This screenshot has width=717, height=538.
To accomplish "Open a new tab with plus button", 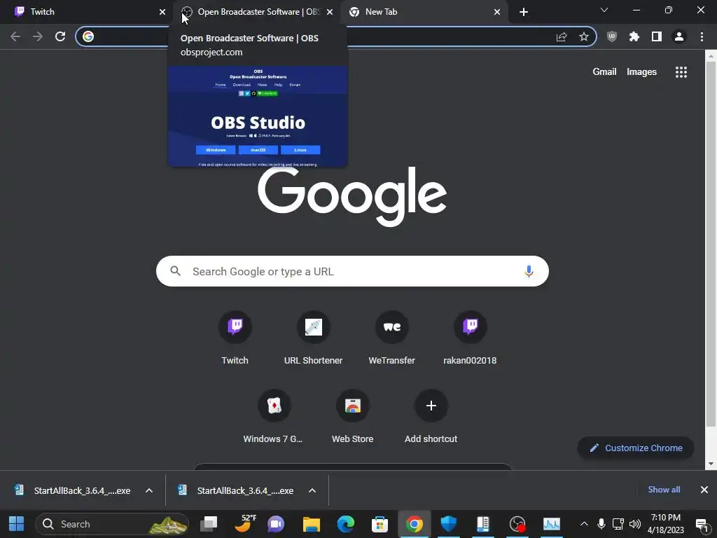I will pos(524,12).
